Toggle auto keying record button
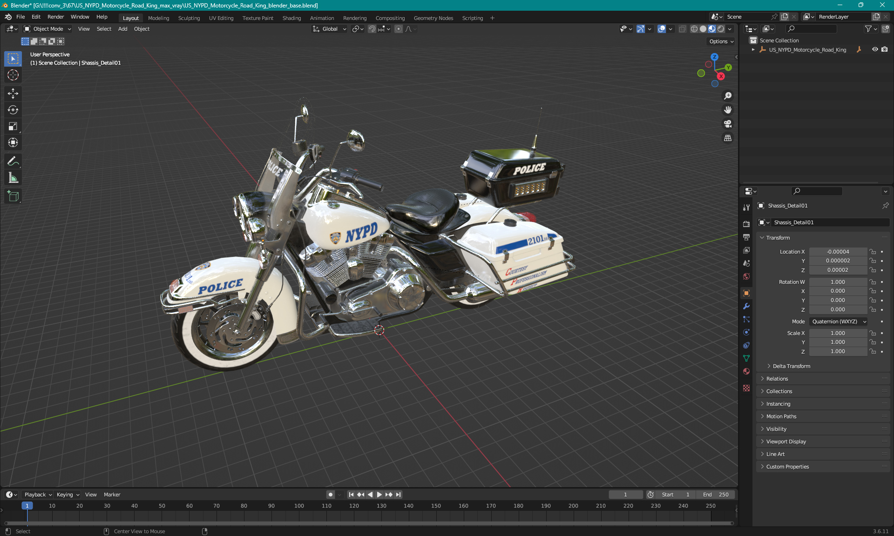 pos(330,495)
